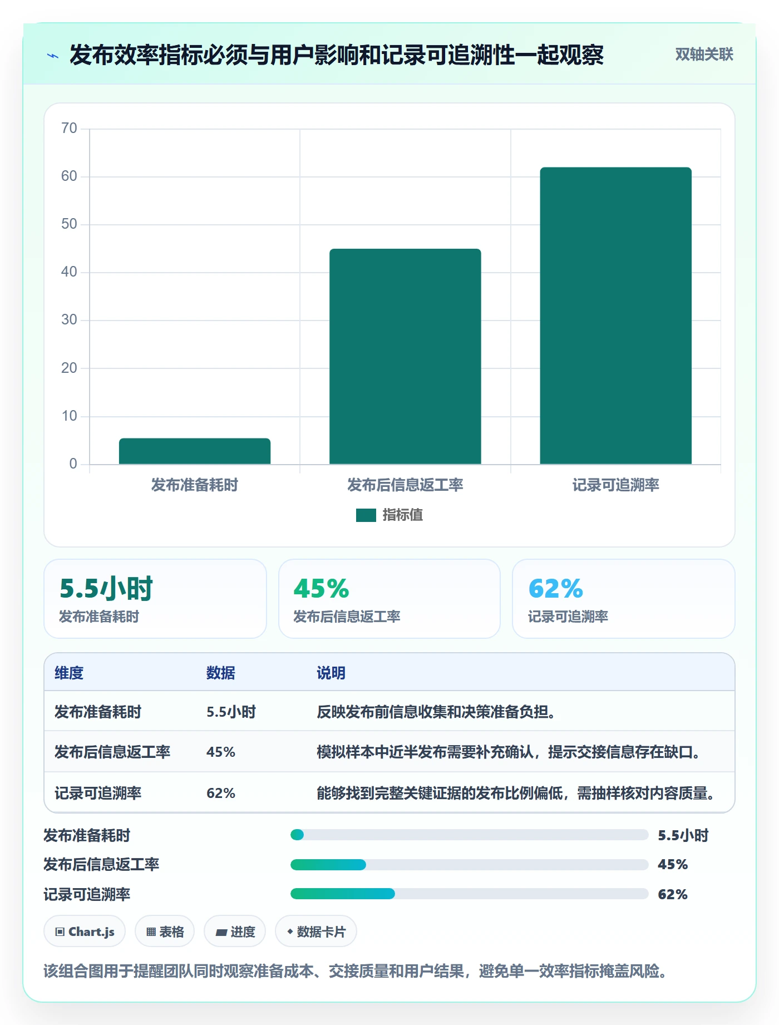Click the square icon in the Chart.js chip
Image resolution: width=779 pixels, height=1025 pixels.
click(x=60, y=932)
